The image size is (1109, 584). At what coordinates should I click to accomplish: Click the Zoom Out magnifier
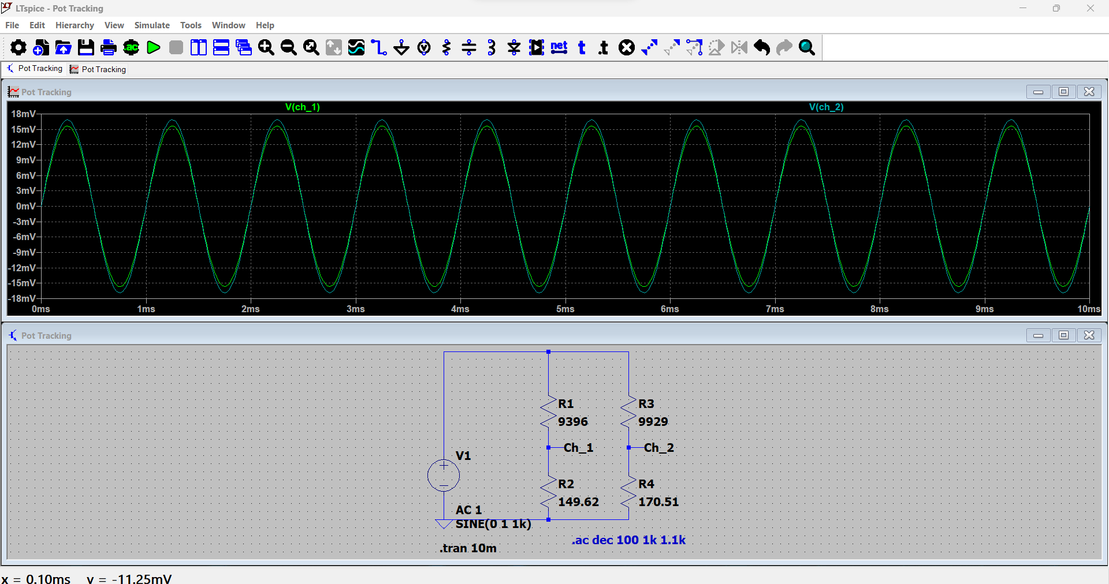(289, 47)
